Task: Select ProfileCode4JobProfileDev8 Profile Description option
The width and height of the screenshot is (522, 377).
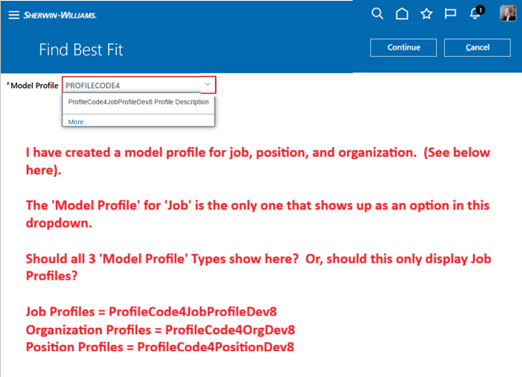Action: pos(138,102)
